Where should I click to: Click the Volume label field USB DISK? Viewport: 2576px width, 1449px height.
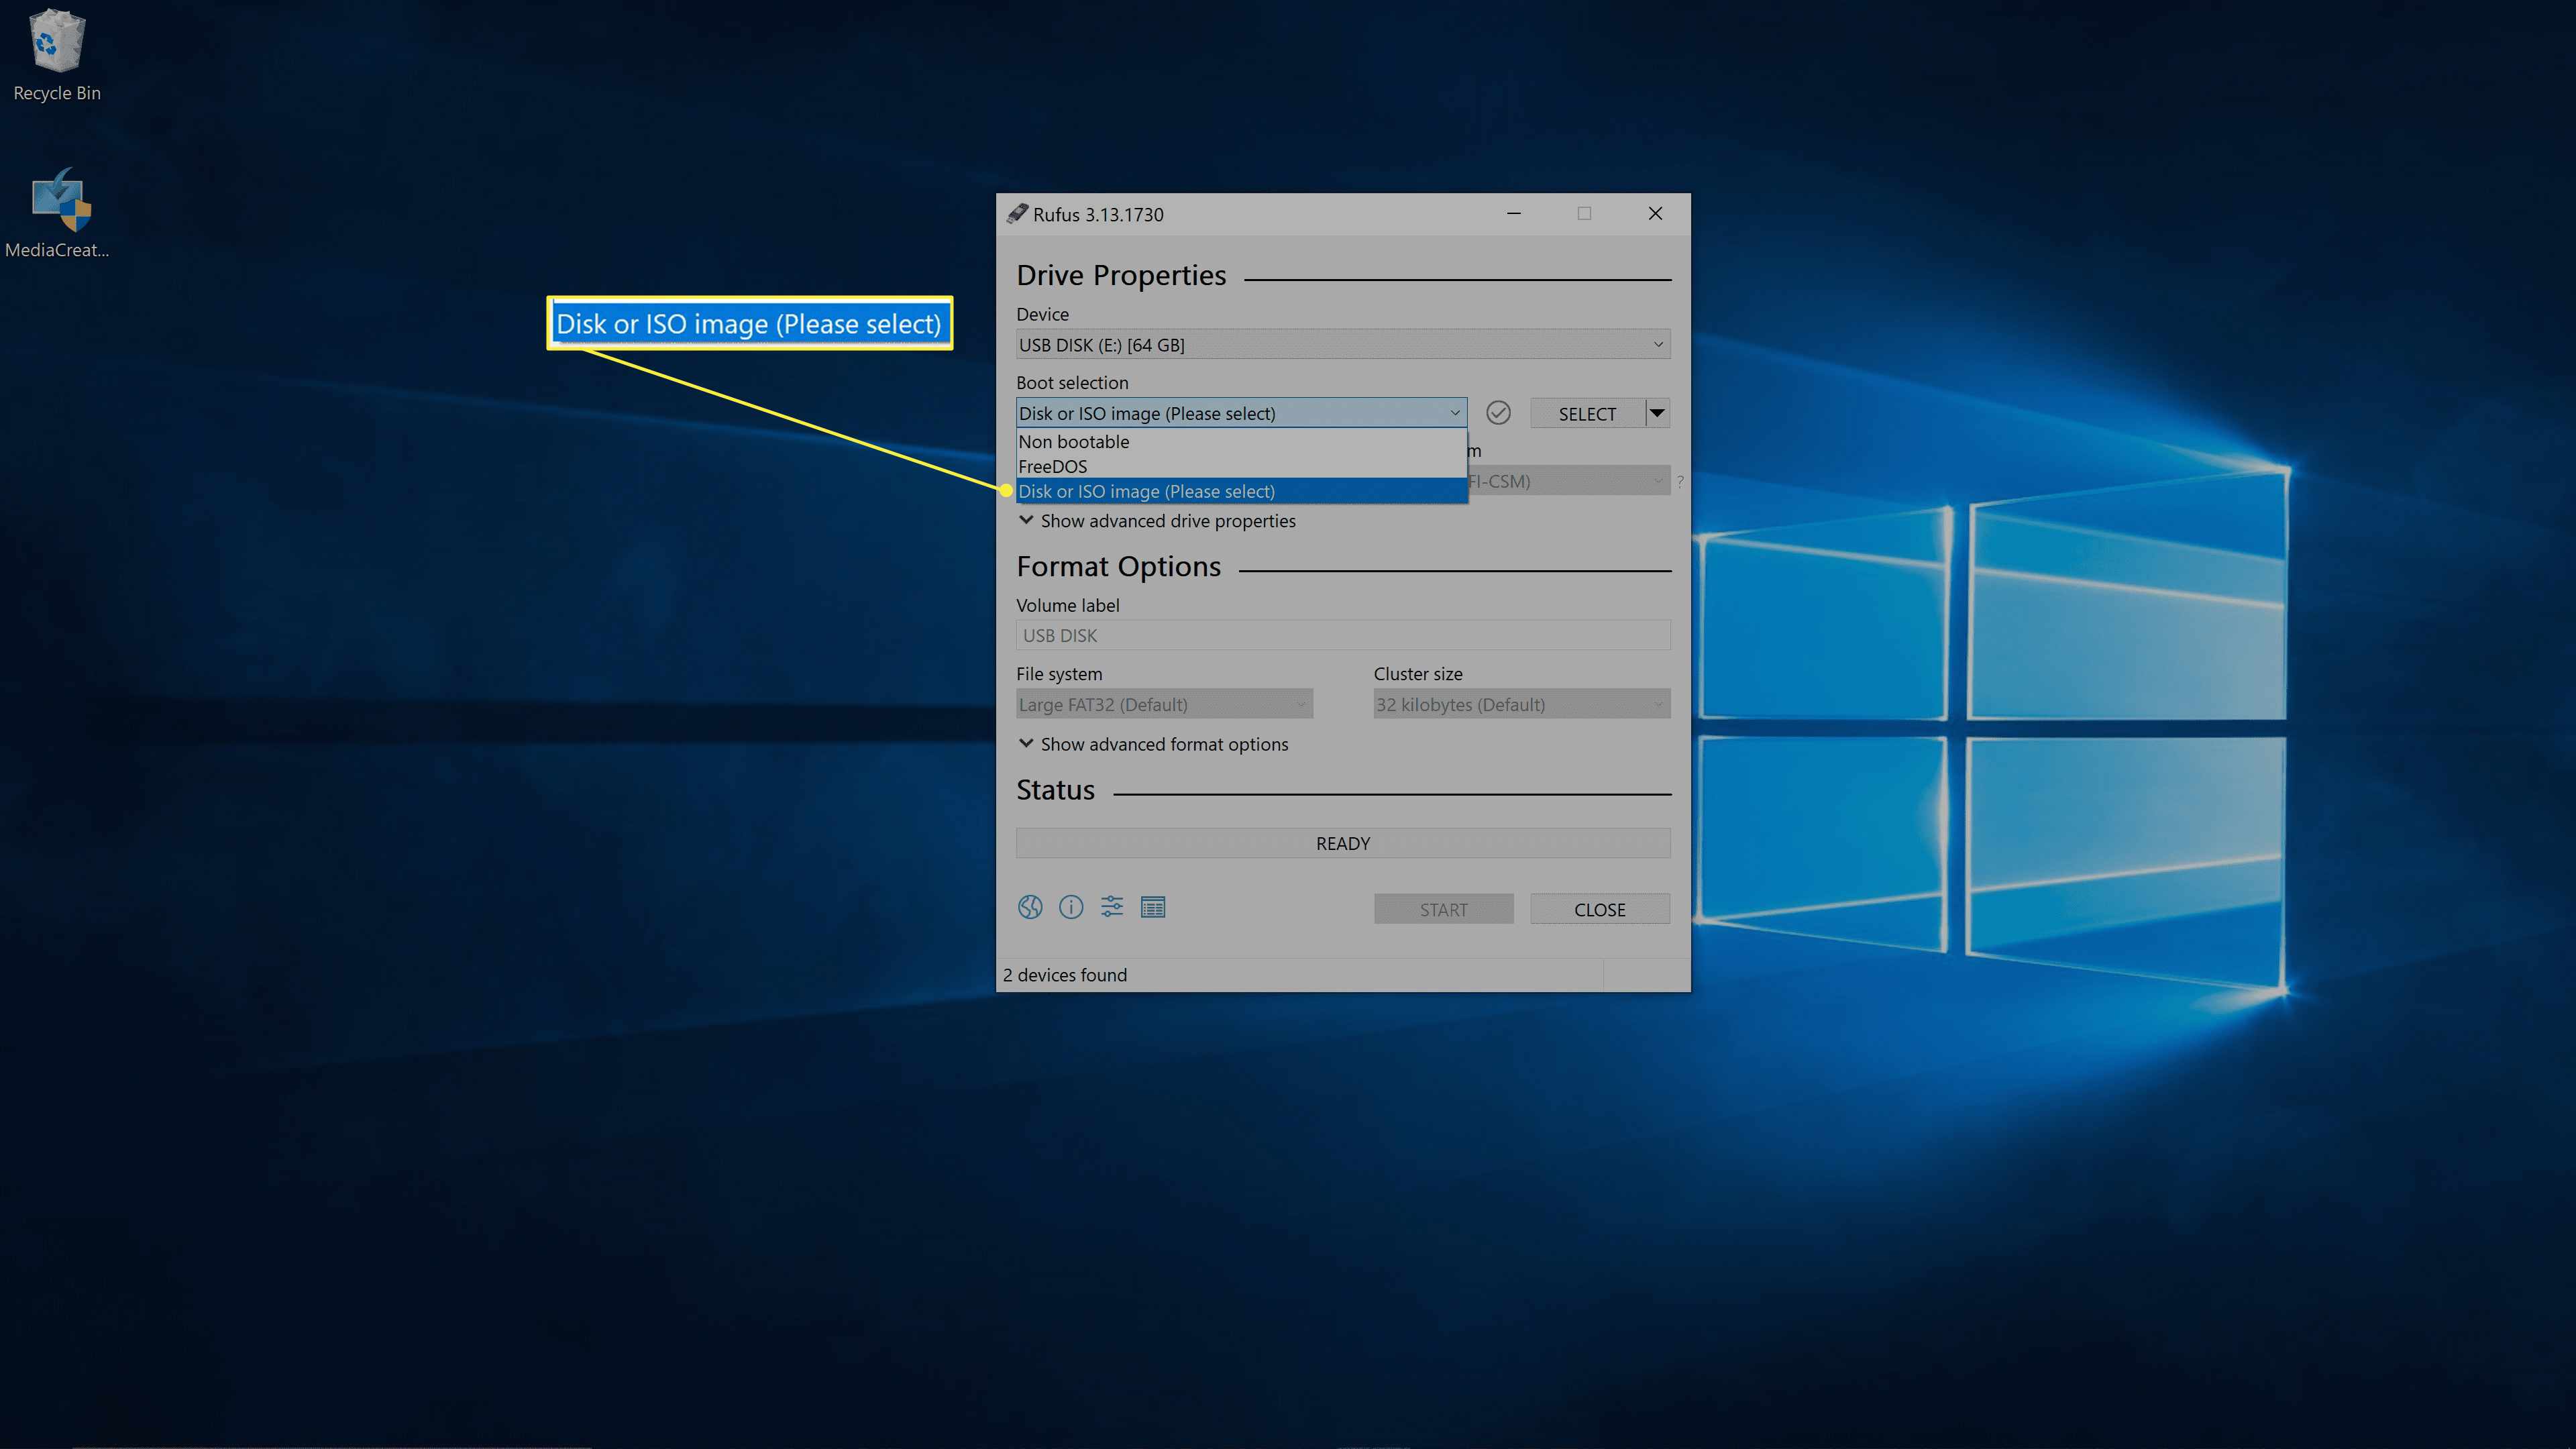(1343, 635)
